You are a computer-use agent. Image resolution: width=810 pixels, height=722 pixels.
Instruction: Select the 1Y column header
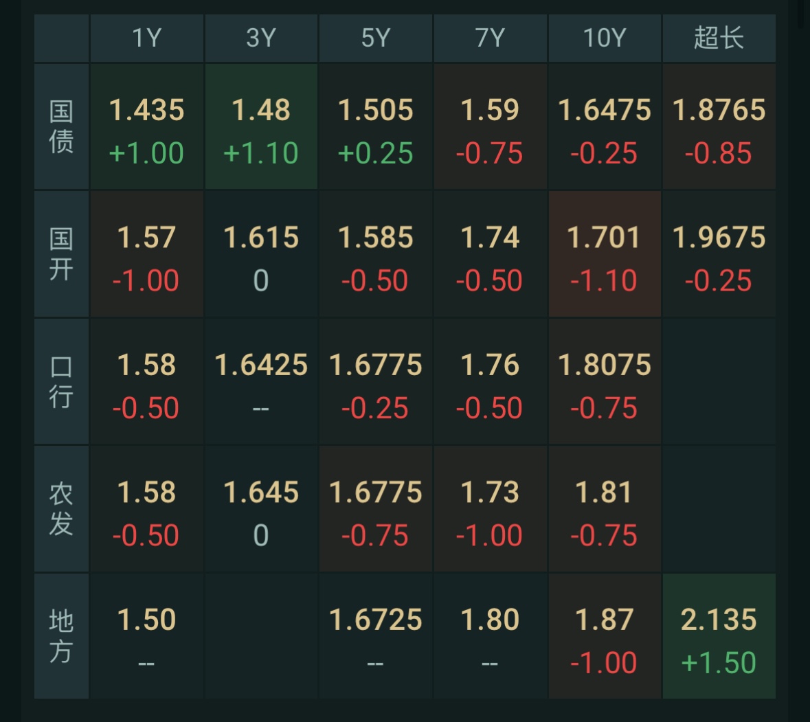click(x=146, y=38)
